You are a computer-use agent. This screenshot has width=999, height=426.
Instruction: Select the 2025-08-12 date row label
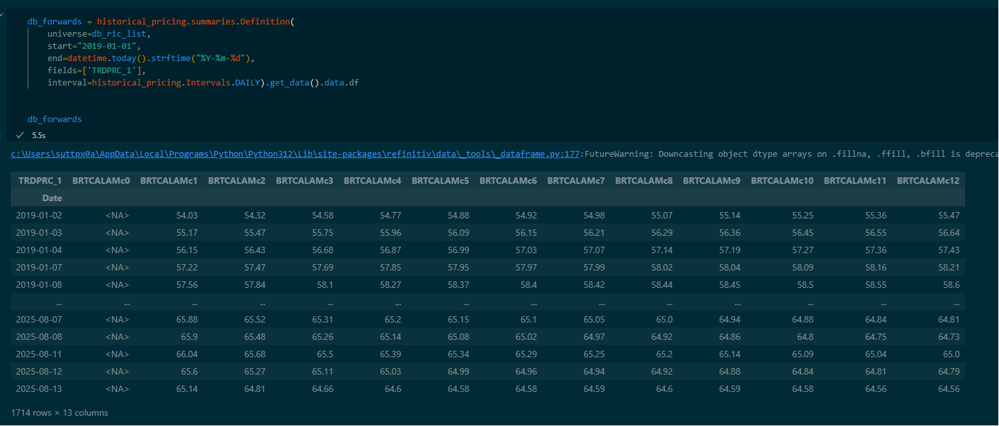[x=39, y=371]
